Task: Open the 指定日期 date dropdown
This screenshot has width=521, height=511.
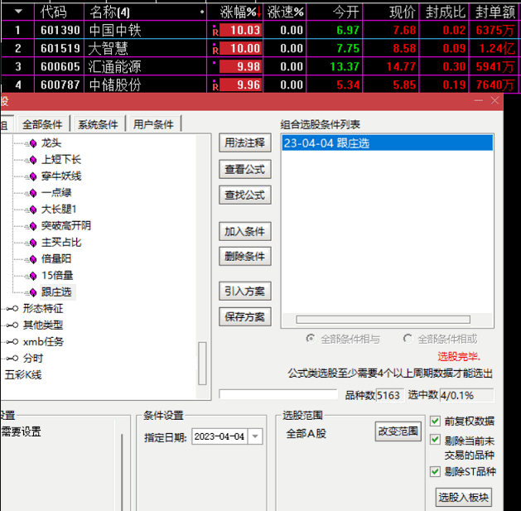Action: pos(255,436)
